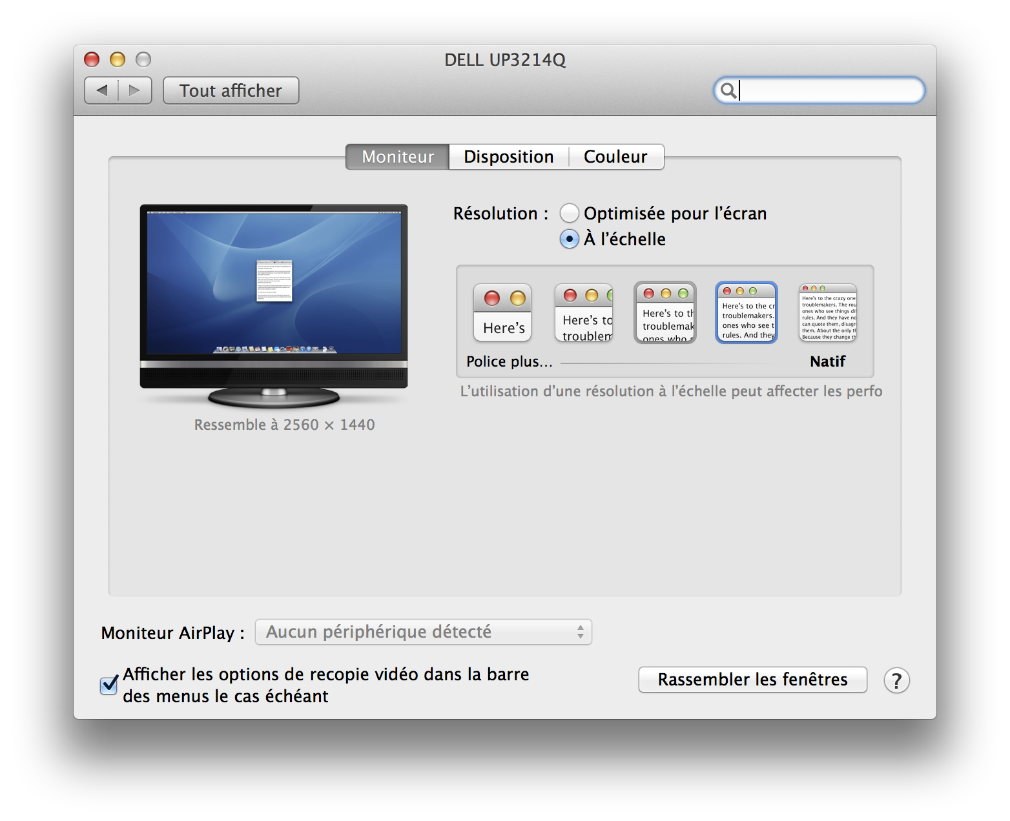Image resolution: width=1010 pixels, height=821 pixels.
Task: Click the monitor preview image
Action: [x=274, y=307]
